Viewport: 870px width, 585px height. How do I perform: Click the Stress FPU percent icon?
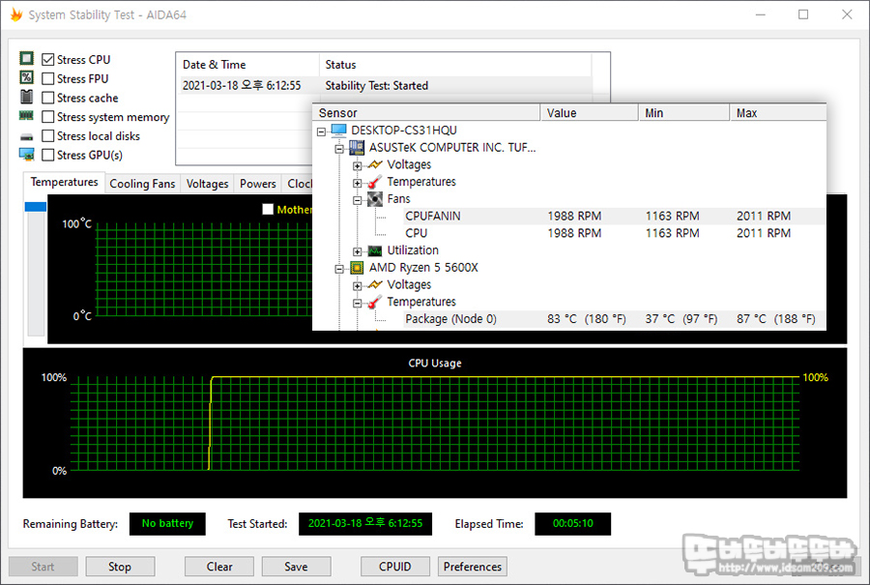[26, 77]
